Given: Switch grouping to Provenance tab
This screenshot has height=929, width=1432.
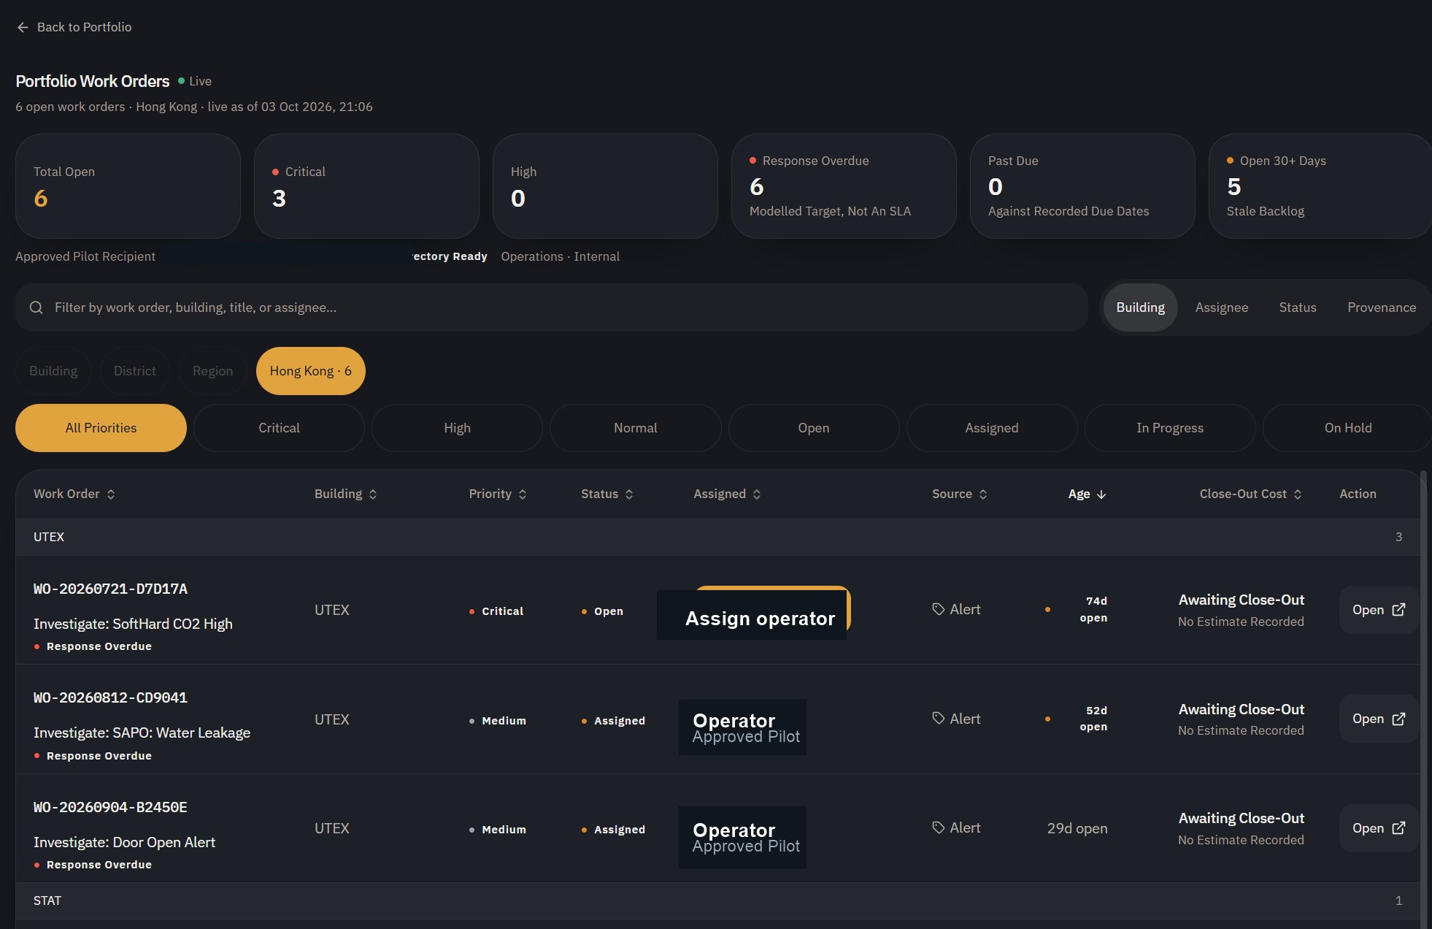Looking at the screenshot, I should click(1381, 307).
